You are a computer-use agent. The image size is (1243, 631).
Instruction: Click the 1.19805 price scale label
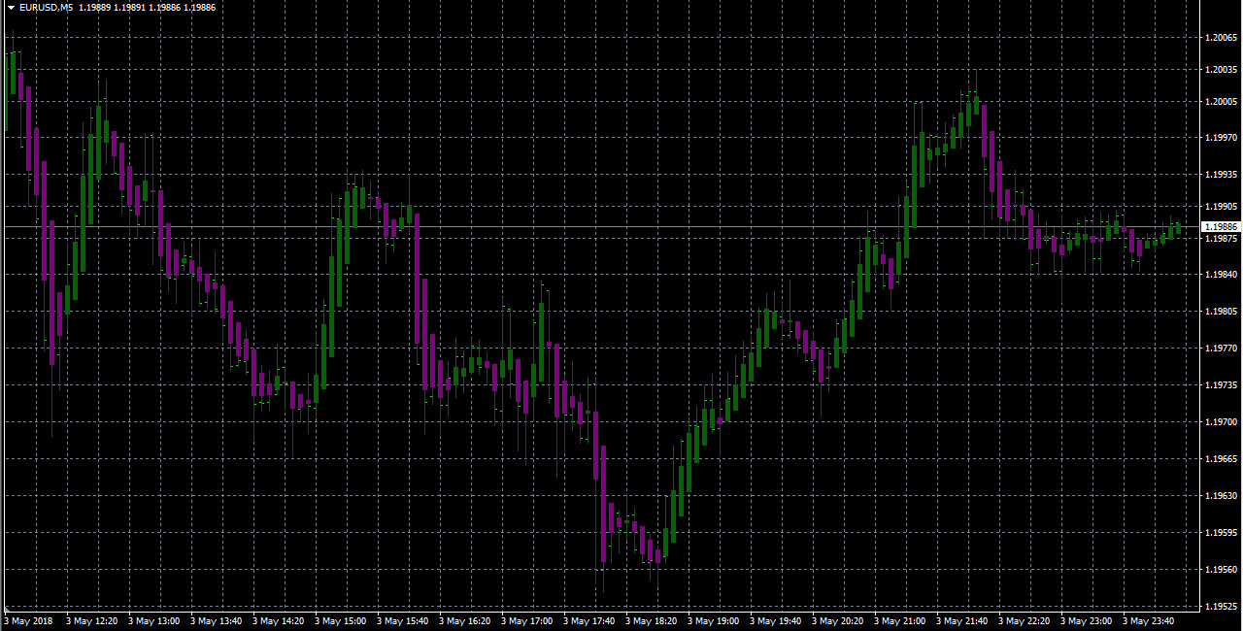[1221, 312]
